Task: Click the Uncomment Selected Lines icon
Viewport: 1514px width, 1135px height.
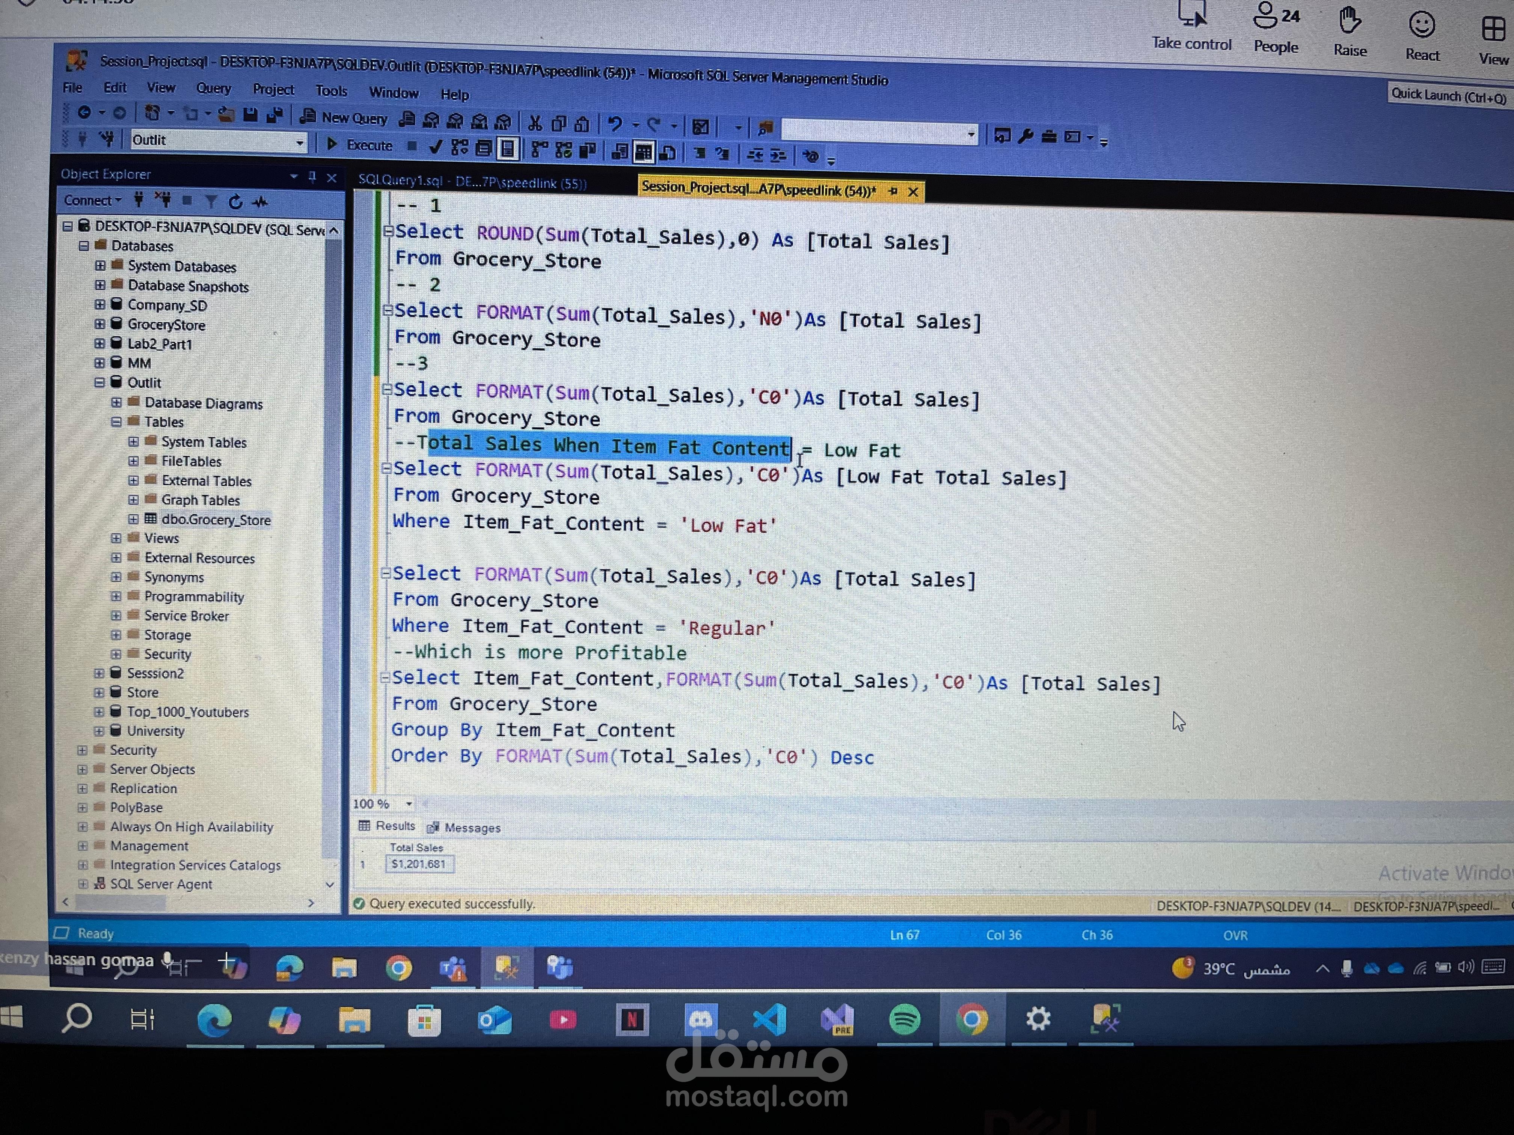Action: tap(723, 155)
